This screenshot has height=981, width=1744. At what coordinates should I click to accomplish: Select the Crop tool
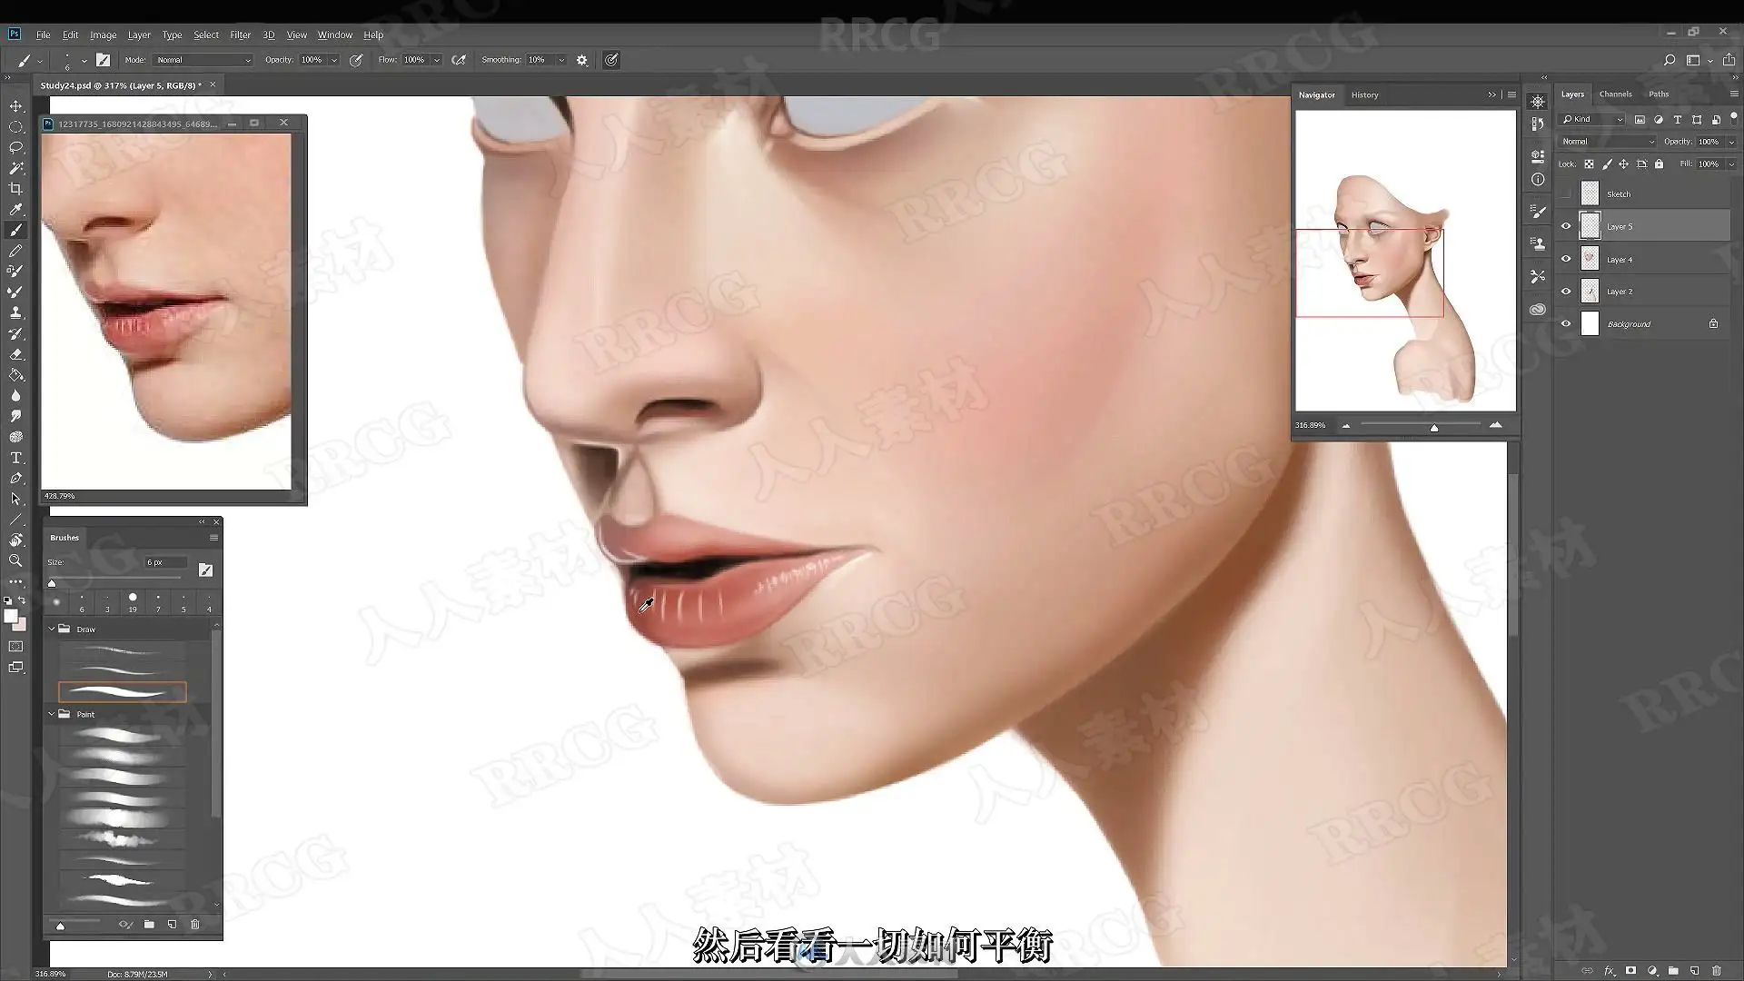[x=15, y=189]
